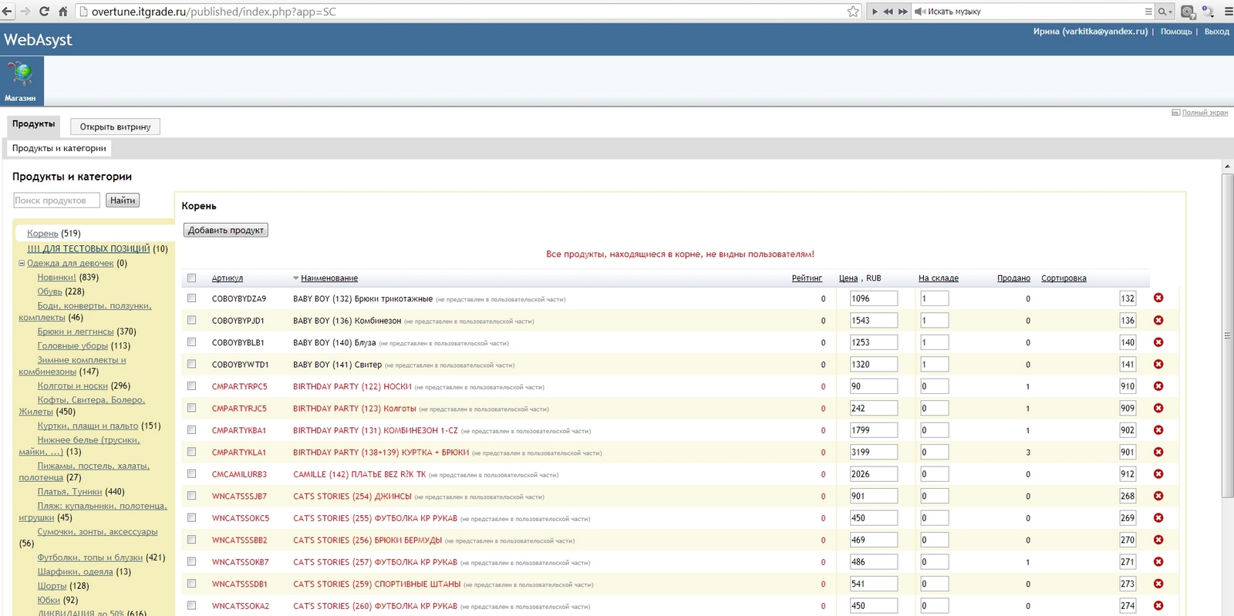
Task: Reload the page in the browser
Action: [44, 12]
